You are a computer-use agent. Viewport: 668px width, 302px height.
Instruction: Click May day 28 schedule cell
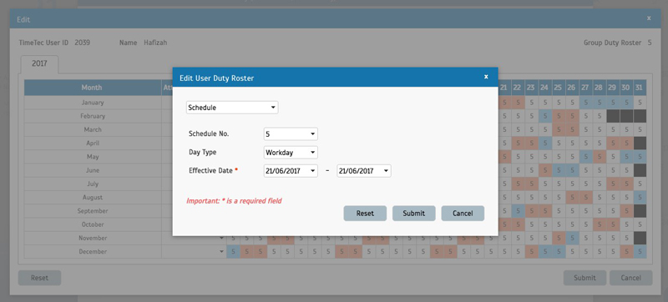[599, 157]
